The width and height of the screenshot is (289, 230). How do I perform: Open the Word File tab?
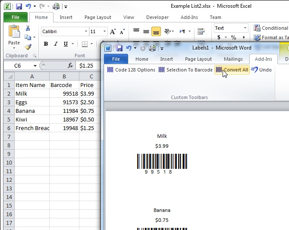click(x=116, y=59)
